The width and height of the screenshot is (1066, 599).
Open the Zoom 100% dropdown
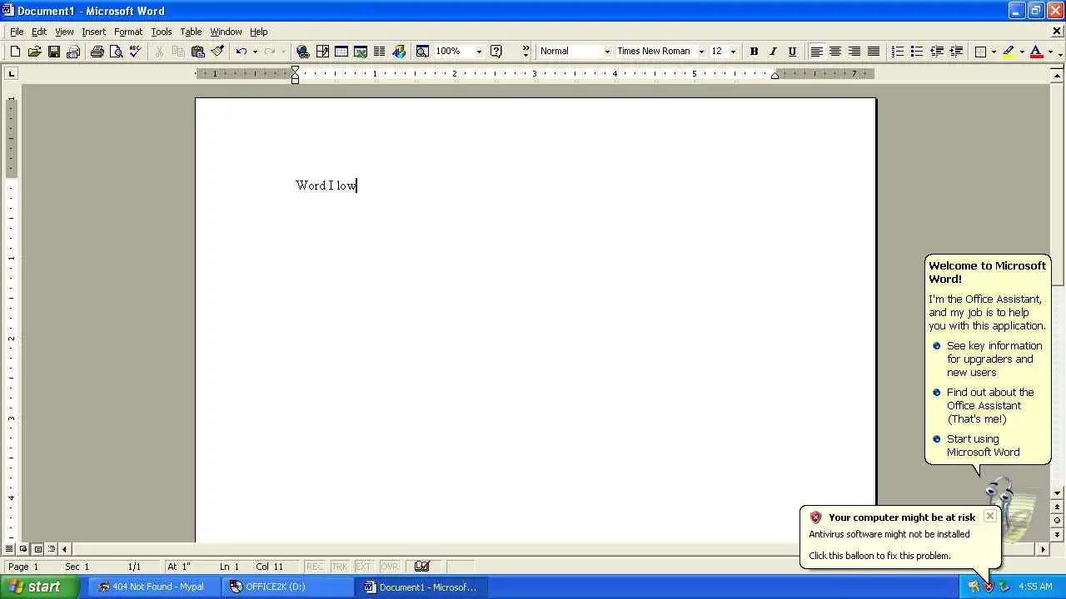coord(479,52)
